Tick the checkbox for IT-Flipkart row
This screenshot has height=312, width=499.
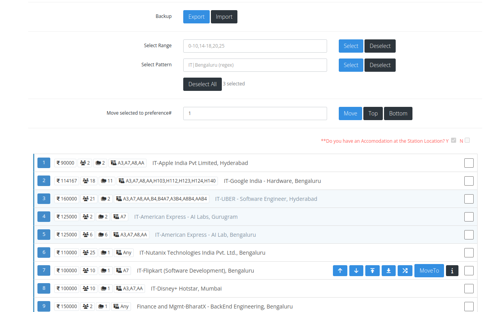tap(469, 271)
